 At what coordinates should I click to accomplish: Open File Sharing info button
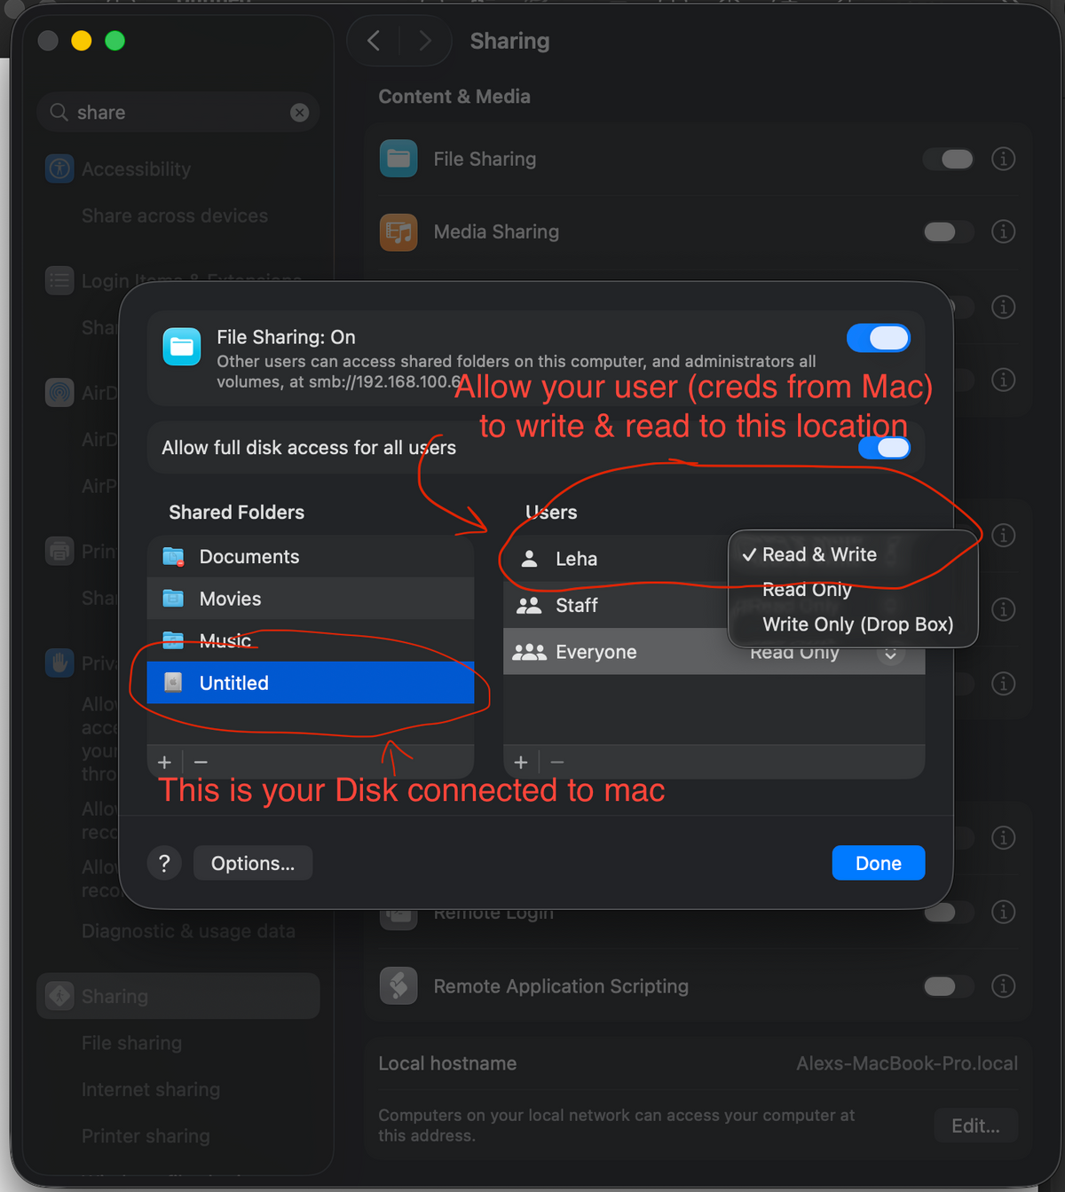pos(1003,159)
